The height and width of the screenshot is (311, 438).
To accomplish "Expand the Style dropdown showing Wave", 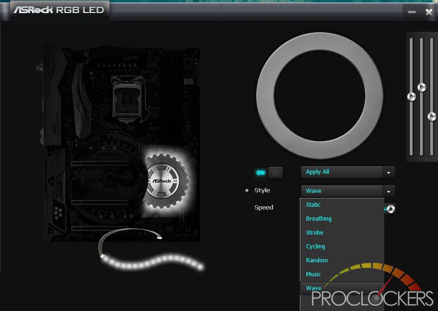I will tap(348, 191).
